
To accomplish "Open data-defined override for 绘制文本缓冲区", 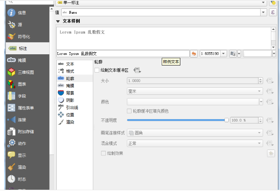I will pos(137,70).
